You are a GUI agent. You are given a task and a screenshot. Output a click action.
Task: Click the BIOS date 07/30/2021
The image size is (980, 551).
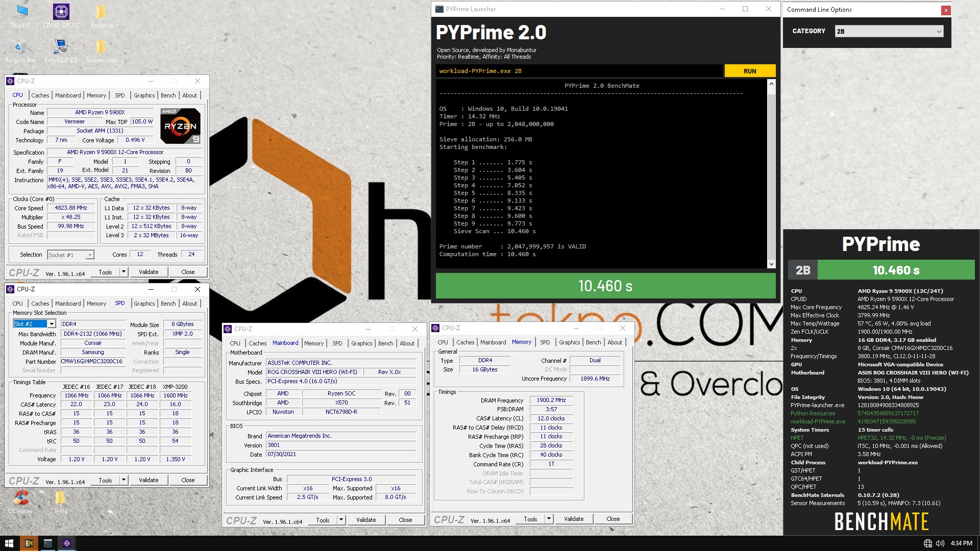[x=341, y=454]
